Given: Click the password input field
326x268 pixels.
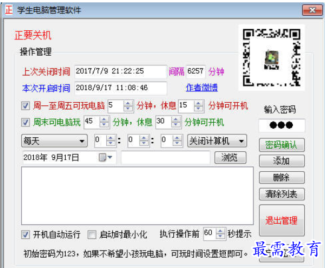Looking at the screenshot, I should click(x=282, y=125).
